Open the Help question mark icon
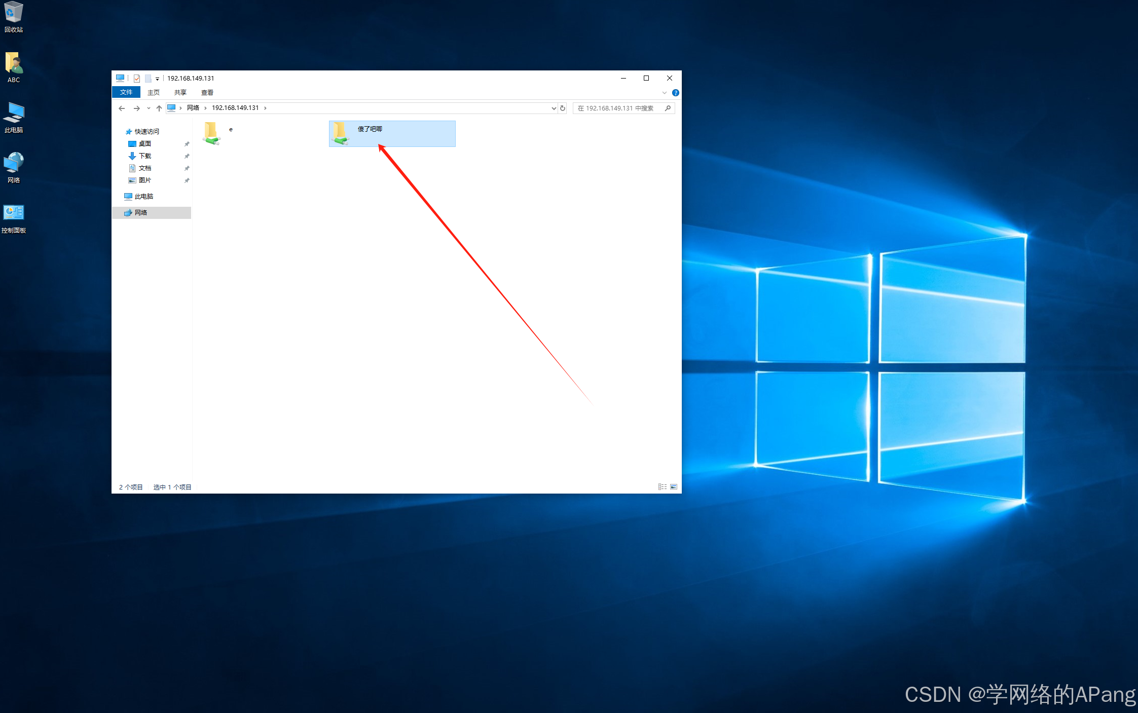The image size is (1138, 713). [675, 93]
